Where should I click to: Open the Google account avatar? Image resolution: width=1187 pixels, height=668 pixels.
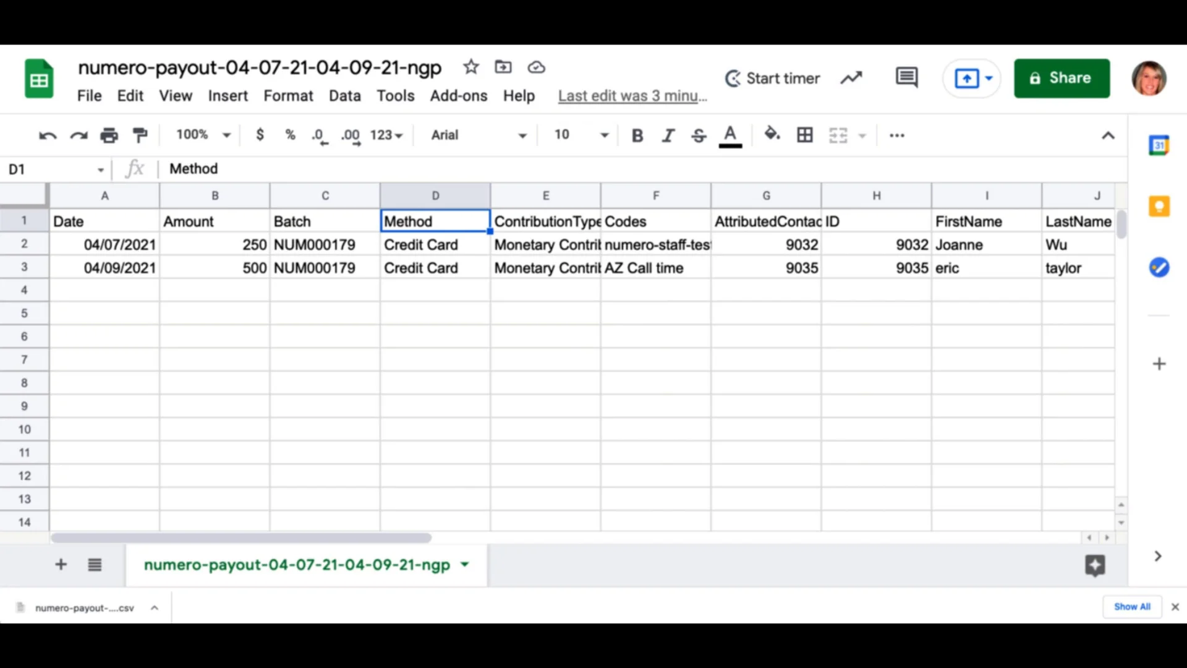point(1149,79)
